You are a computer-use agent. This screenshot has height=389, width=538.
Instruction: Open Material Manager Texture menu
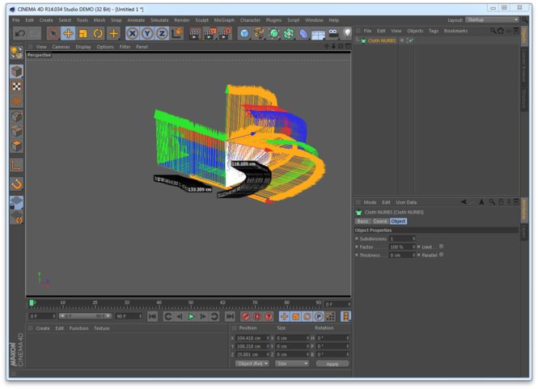(102, 328)
